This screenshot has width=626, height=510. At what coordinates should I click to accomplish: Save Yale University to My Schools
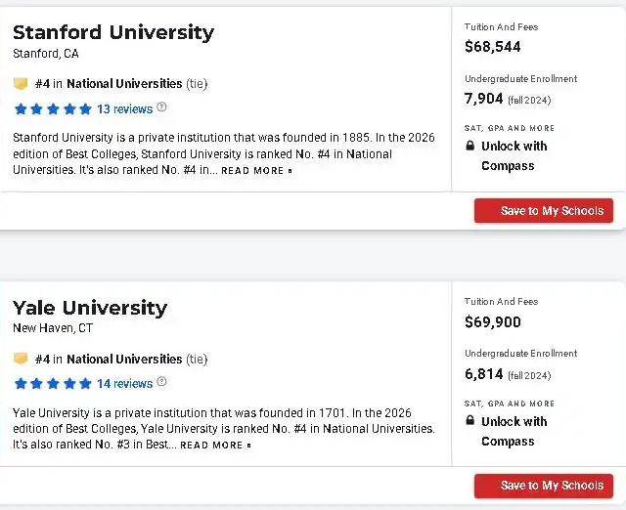[x=544, y=486]
